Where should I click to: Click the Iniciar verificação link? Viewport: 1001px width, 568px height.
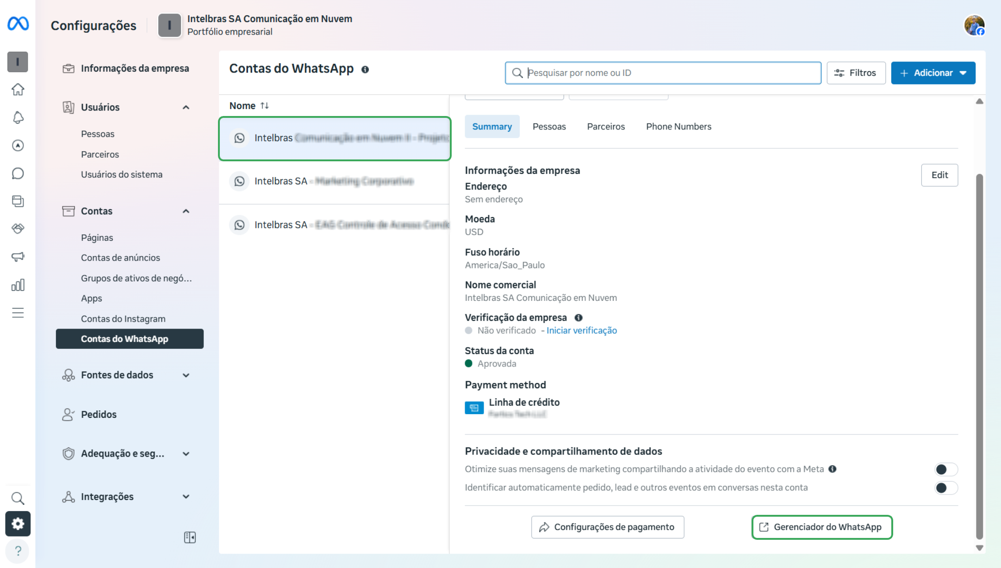581,330
